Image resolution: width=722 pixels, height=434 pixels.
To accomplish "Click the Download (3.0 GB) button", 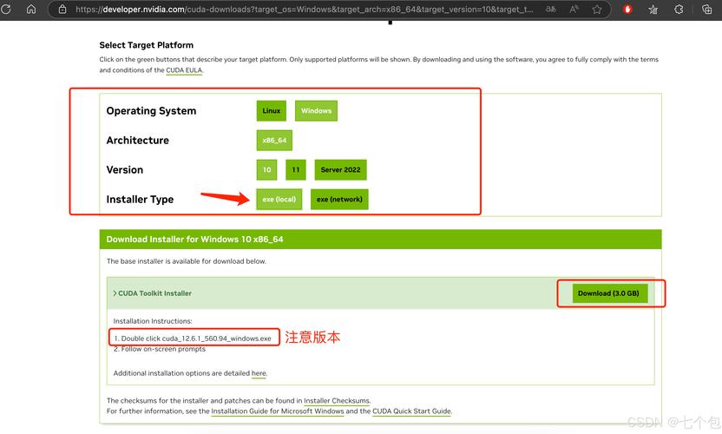I will [x=608, y=293].
